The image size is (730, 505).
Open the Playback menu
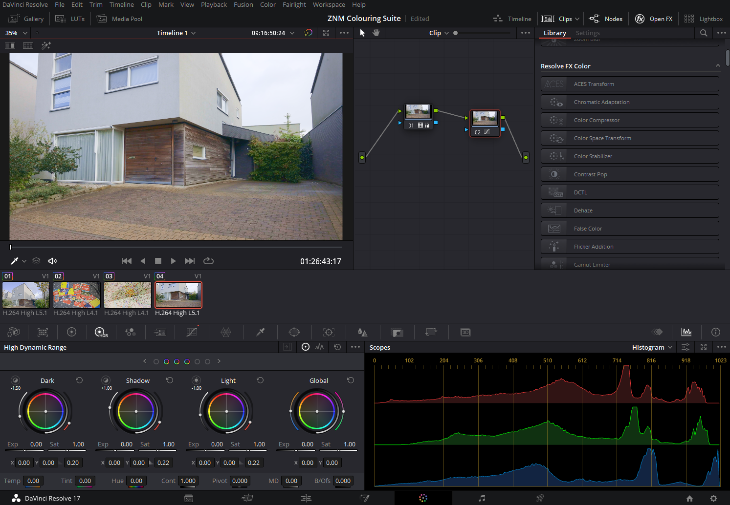tap(214, 4)
